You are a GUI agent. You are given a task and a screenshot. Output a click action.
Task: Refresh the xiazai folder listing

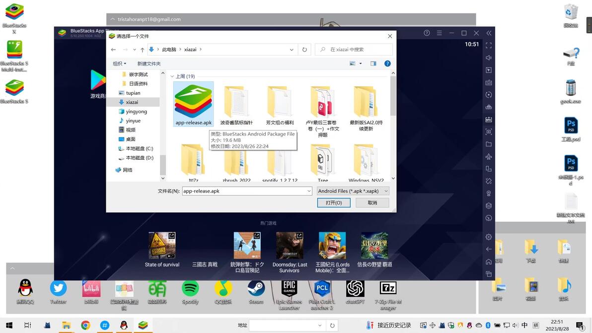[304, 50]
